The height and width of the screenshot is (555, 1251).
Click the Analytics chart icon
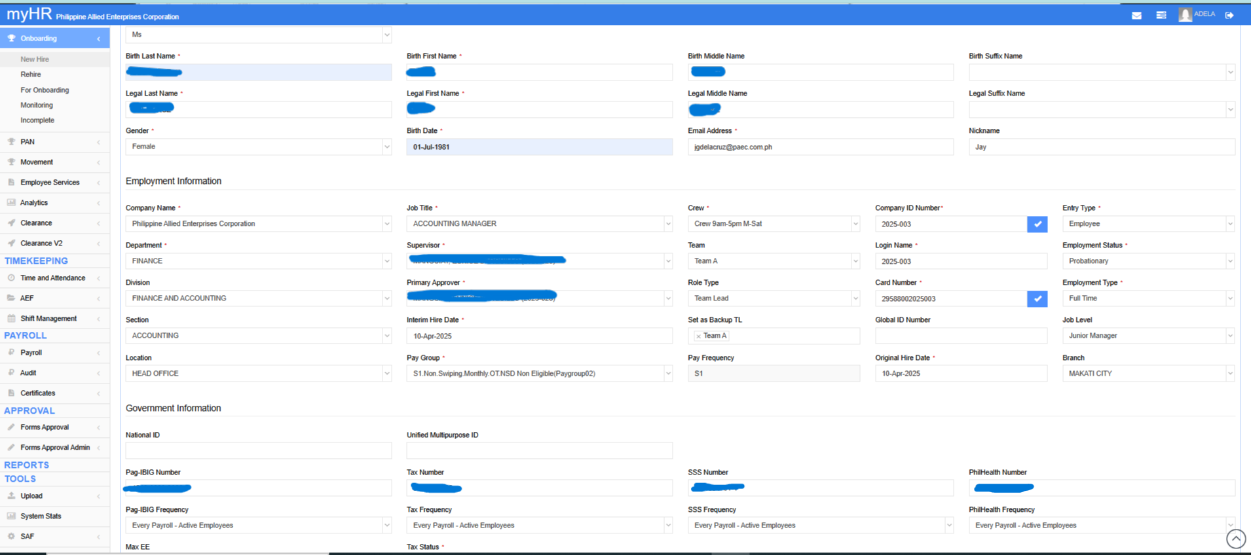[11, 202]
